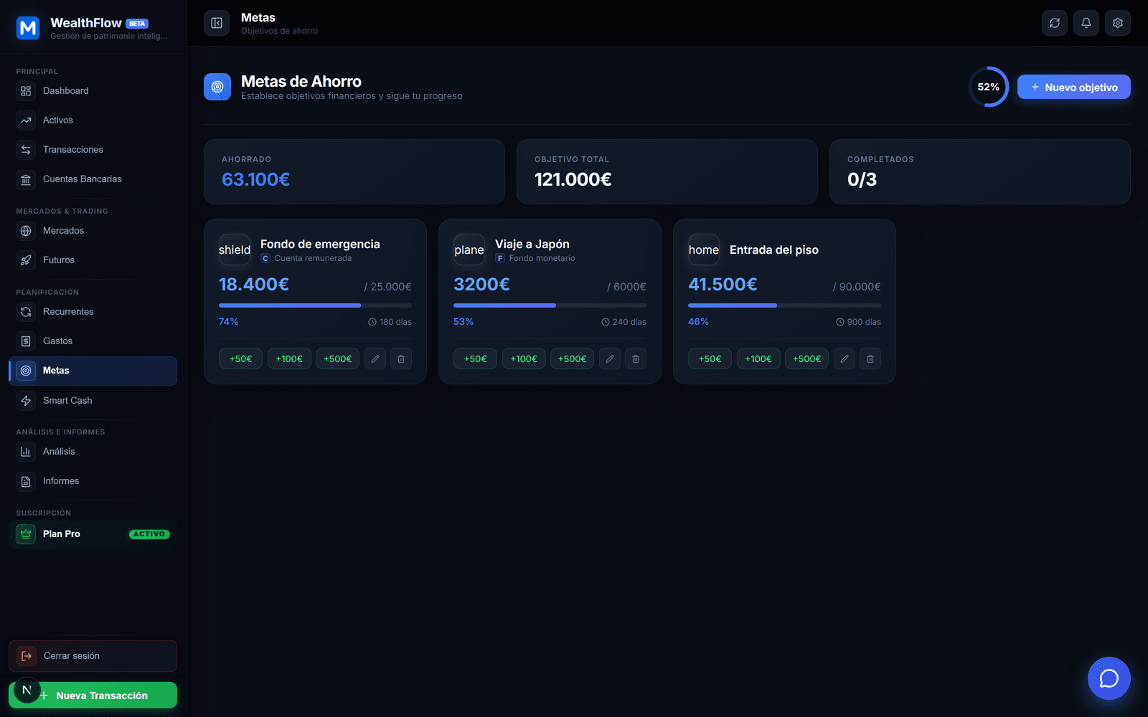Click Viaje a Japón progress bar

point(550,305)
